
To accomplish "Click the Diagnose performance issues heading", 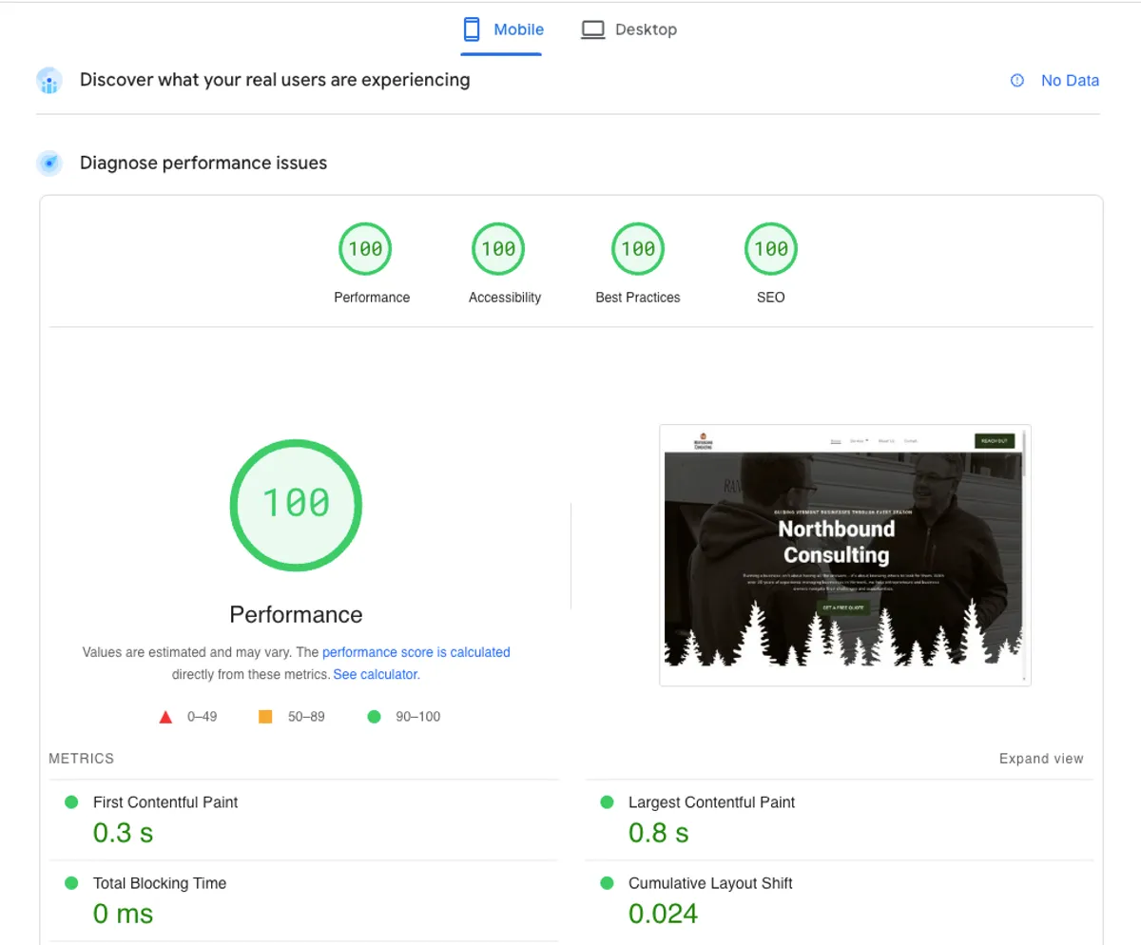I will pos(203,164).
